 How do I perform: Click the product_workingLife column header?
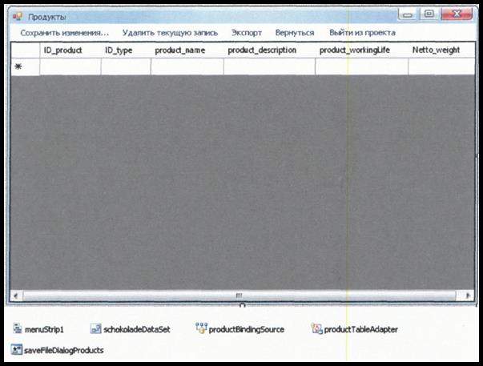point(361,50)
